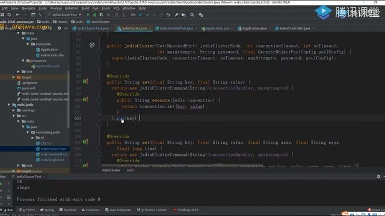Click the Run with Coverage icon
This screenshot has height=216, width=385.
(x=101, y=15)
